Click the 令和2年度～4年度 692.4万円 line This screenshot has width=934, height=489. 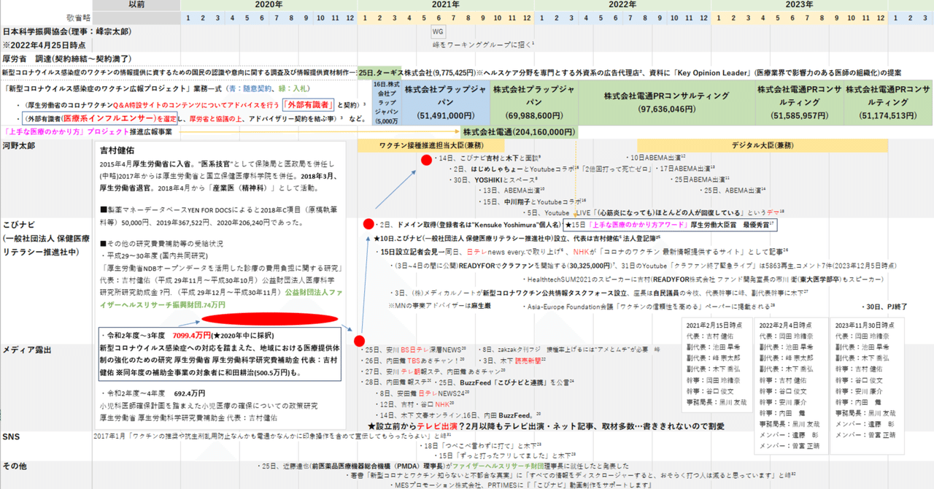(154, 393)
